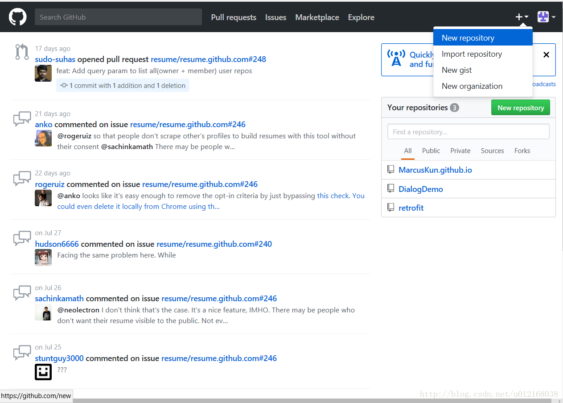563x403 pixels.
Task: Click the comment icon beside anko's event
Action: coord(22,119)
